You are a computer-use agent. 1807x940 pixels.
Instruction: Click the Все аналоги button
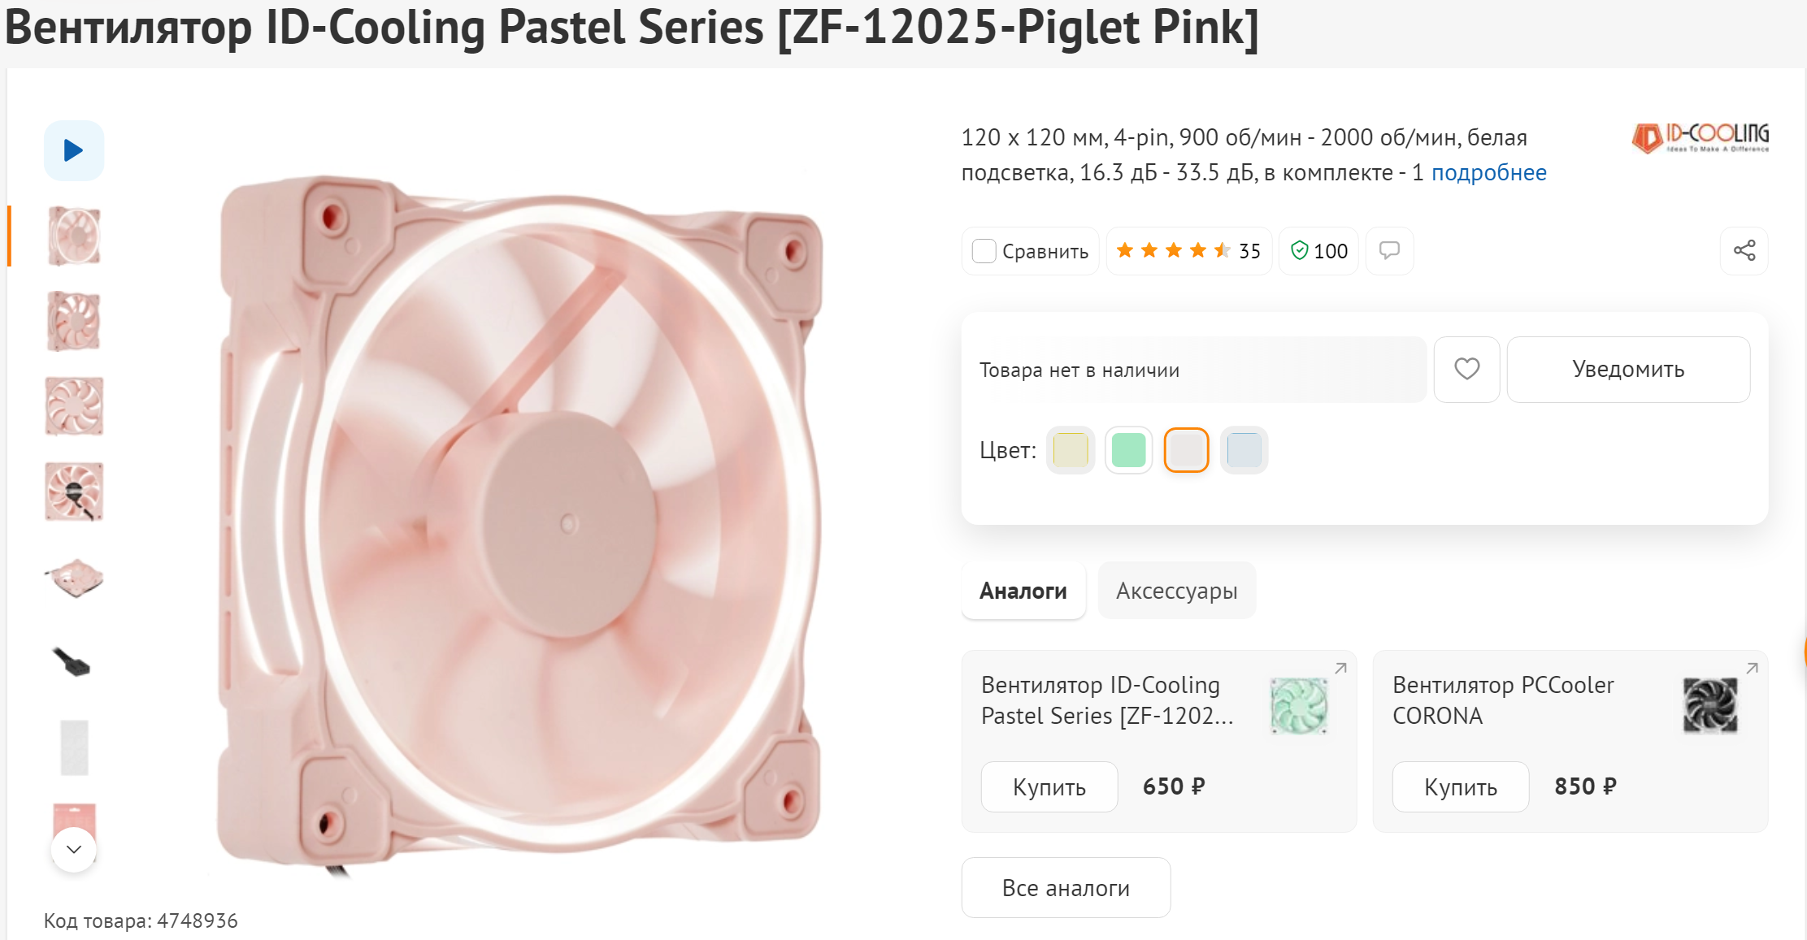click(1065, 887)
